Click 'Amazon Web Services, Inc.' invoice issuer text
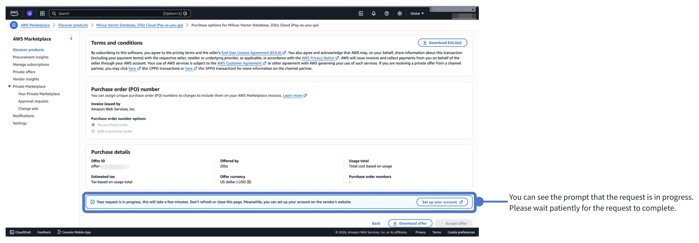The width and height of the screenshot is (699, 243). 113,109
